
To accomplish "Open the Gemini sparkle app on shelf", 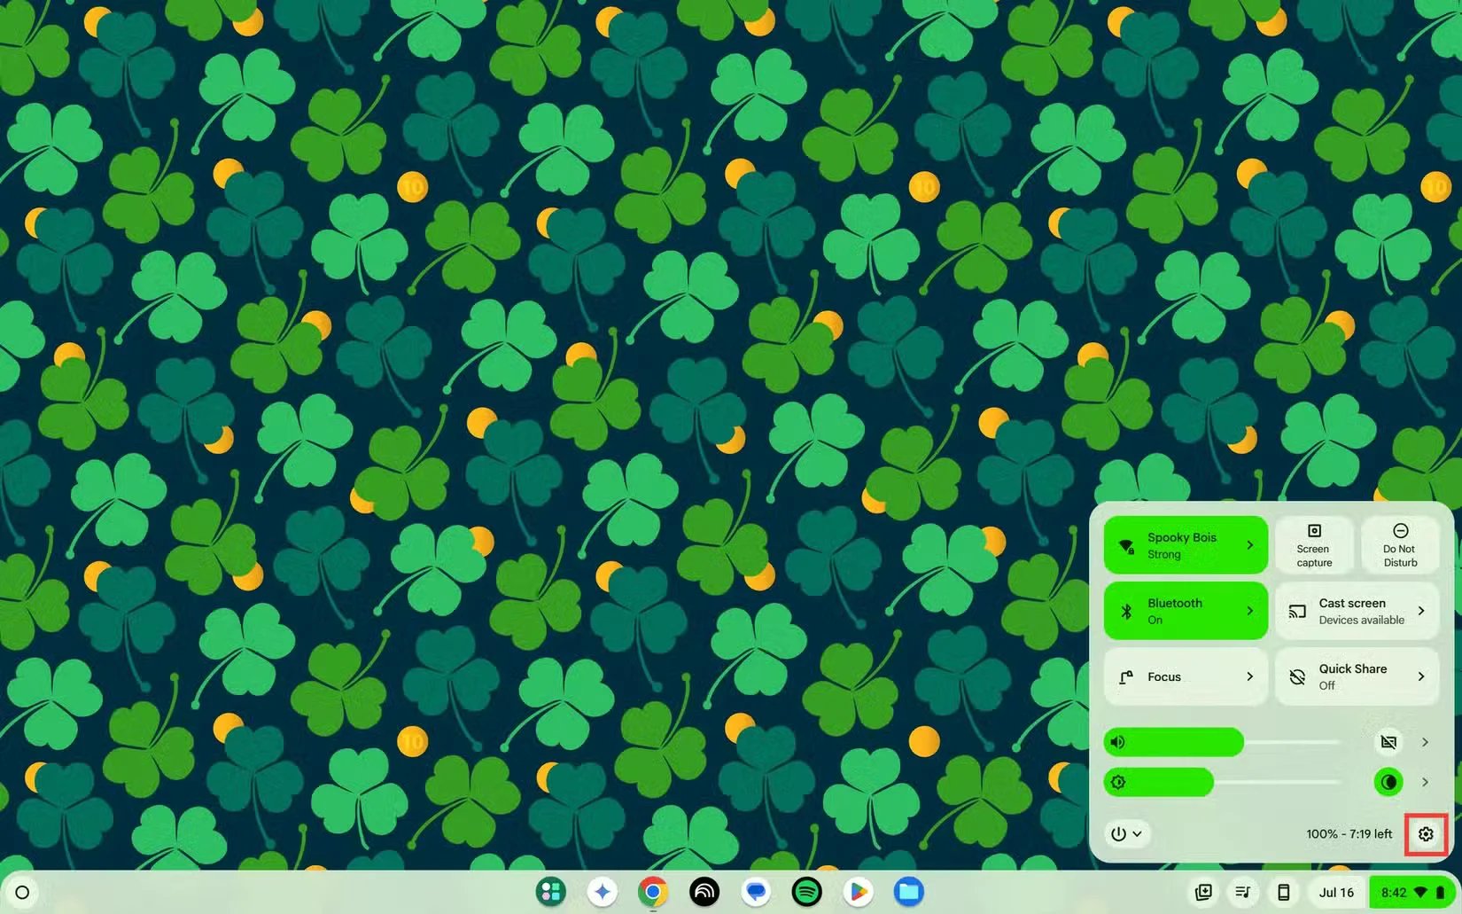I will pos(603,892).
